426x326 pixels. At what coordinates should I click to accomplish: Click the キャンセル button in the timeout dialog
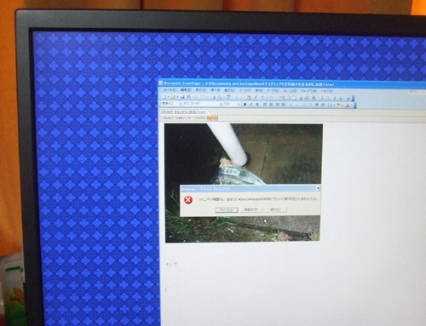tap(227, 209)
